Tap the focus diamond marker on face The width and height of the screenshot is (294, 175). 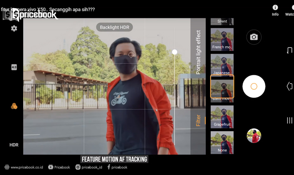[x=131, y=55]
